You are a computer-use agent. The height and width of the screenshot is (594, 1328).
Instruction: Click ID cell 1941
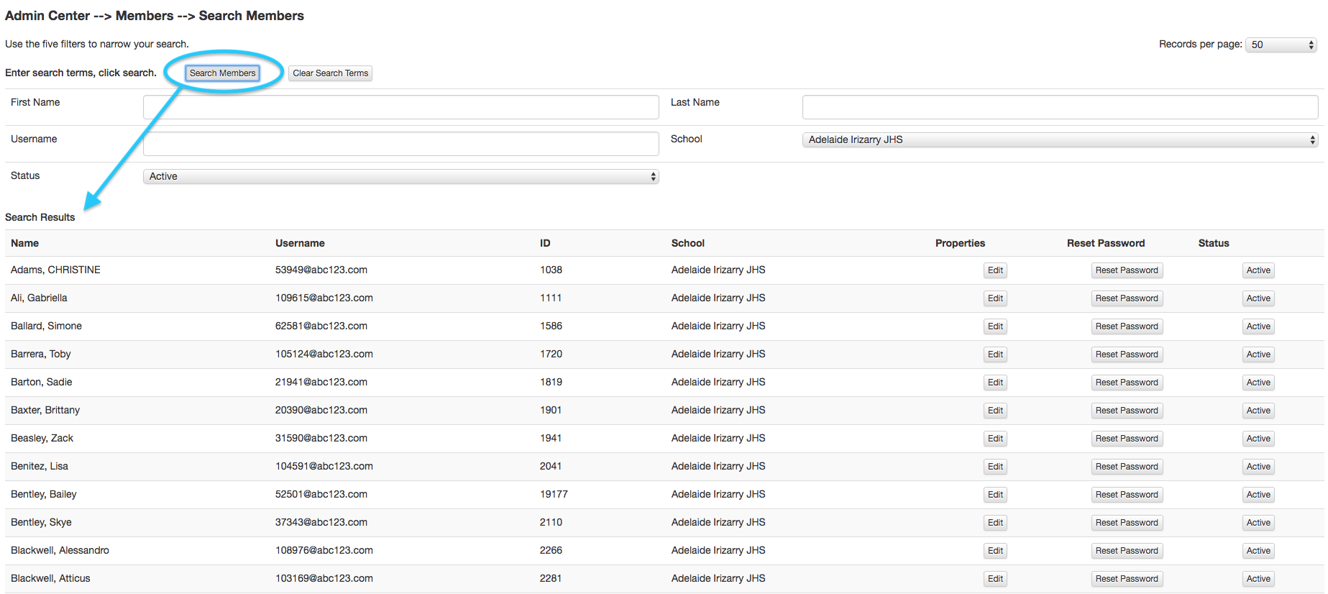(551, 438)
